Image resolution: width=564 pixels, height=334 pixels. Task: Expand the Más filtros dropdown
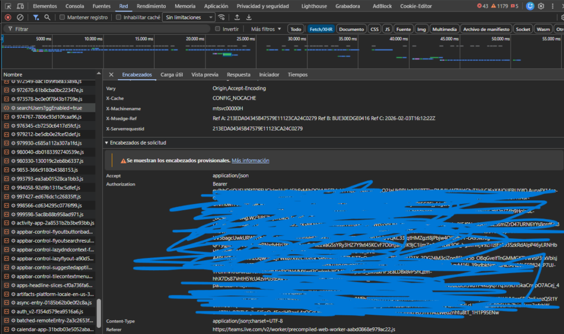coord(266,29)
